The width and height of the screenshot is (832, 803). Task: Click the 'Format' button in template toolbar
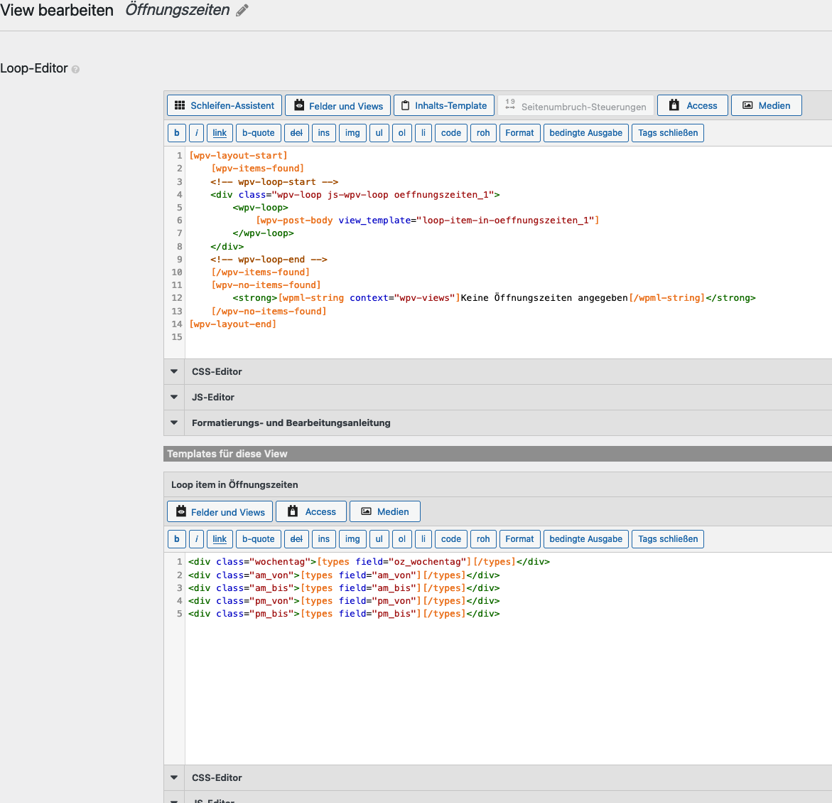coord(519,539)
